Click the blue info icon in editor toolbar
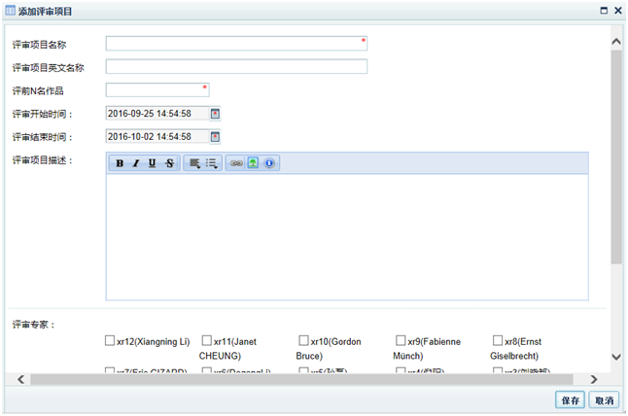628x416 pixels. click(268, 163)
